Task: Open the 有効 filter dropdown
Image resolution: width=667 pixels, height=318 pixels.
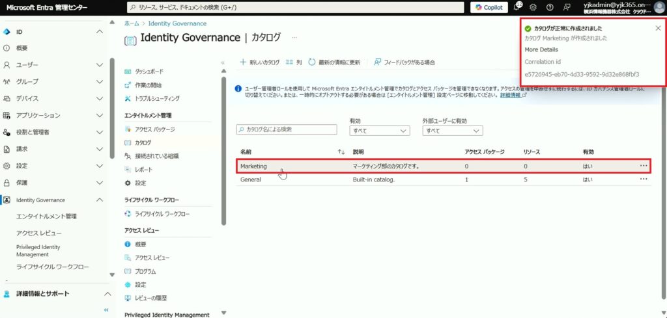Action: pyautogui.click(x=380, y=131)
